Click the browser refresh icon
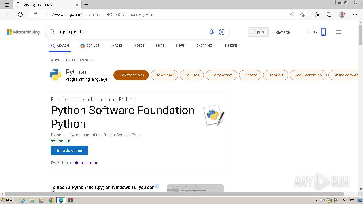This screenshot has height=204, width=363. pos(20,14)
